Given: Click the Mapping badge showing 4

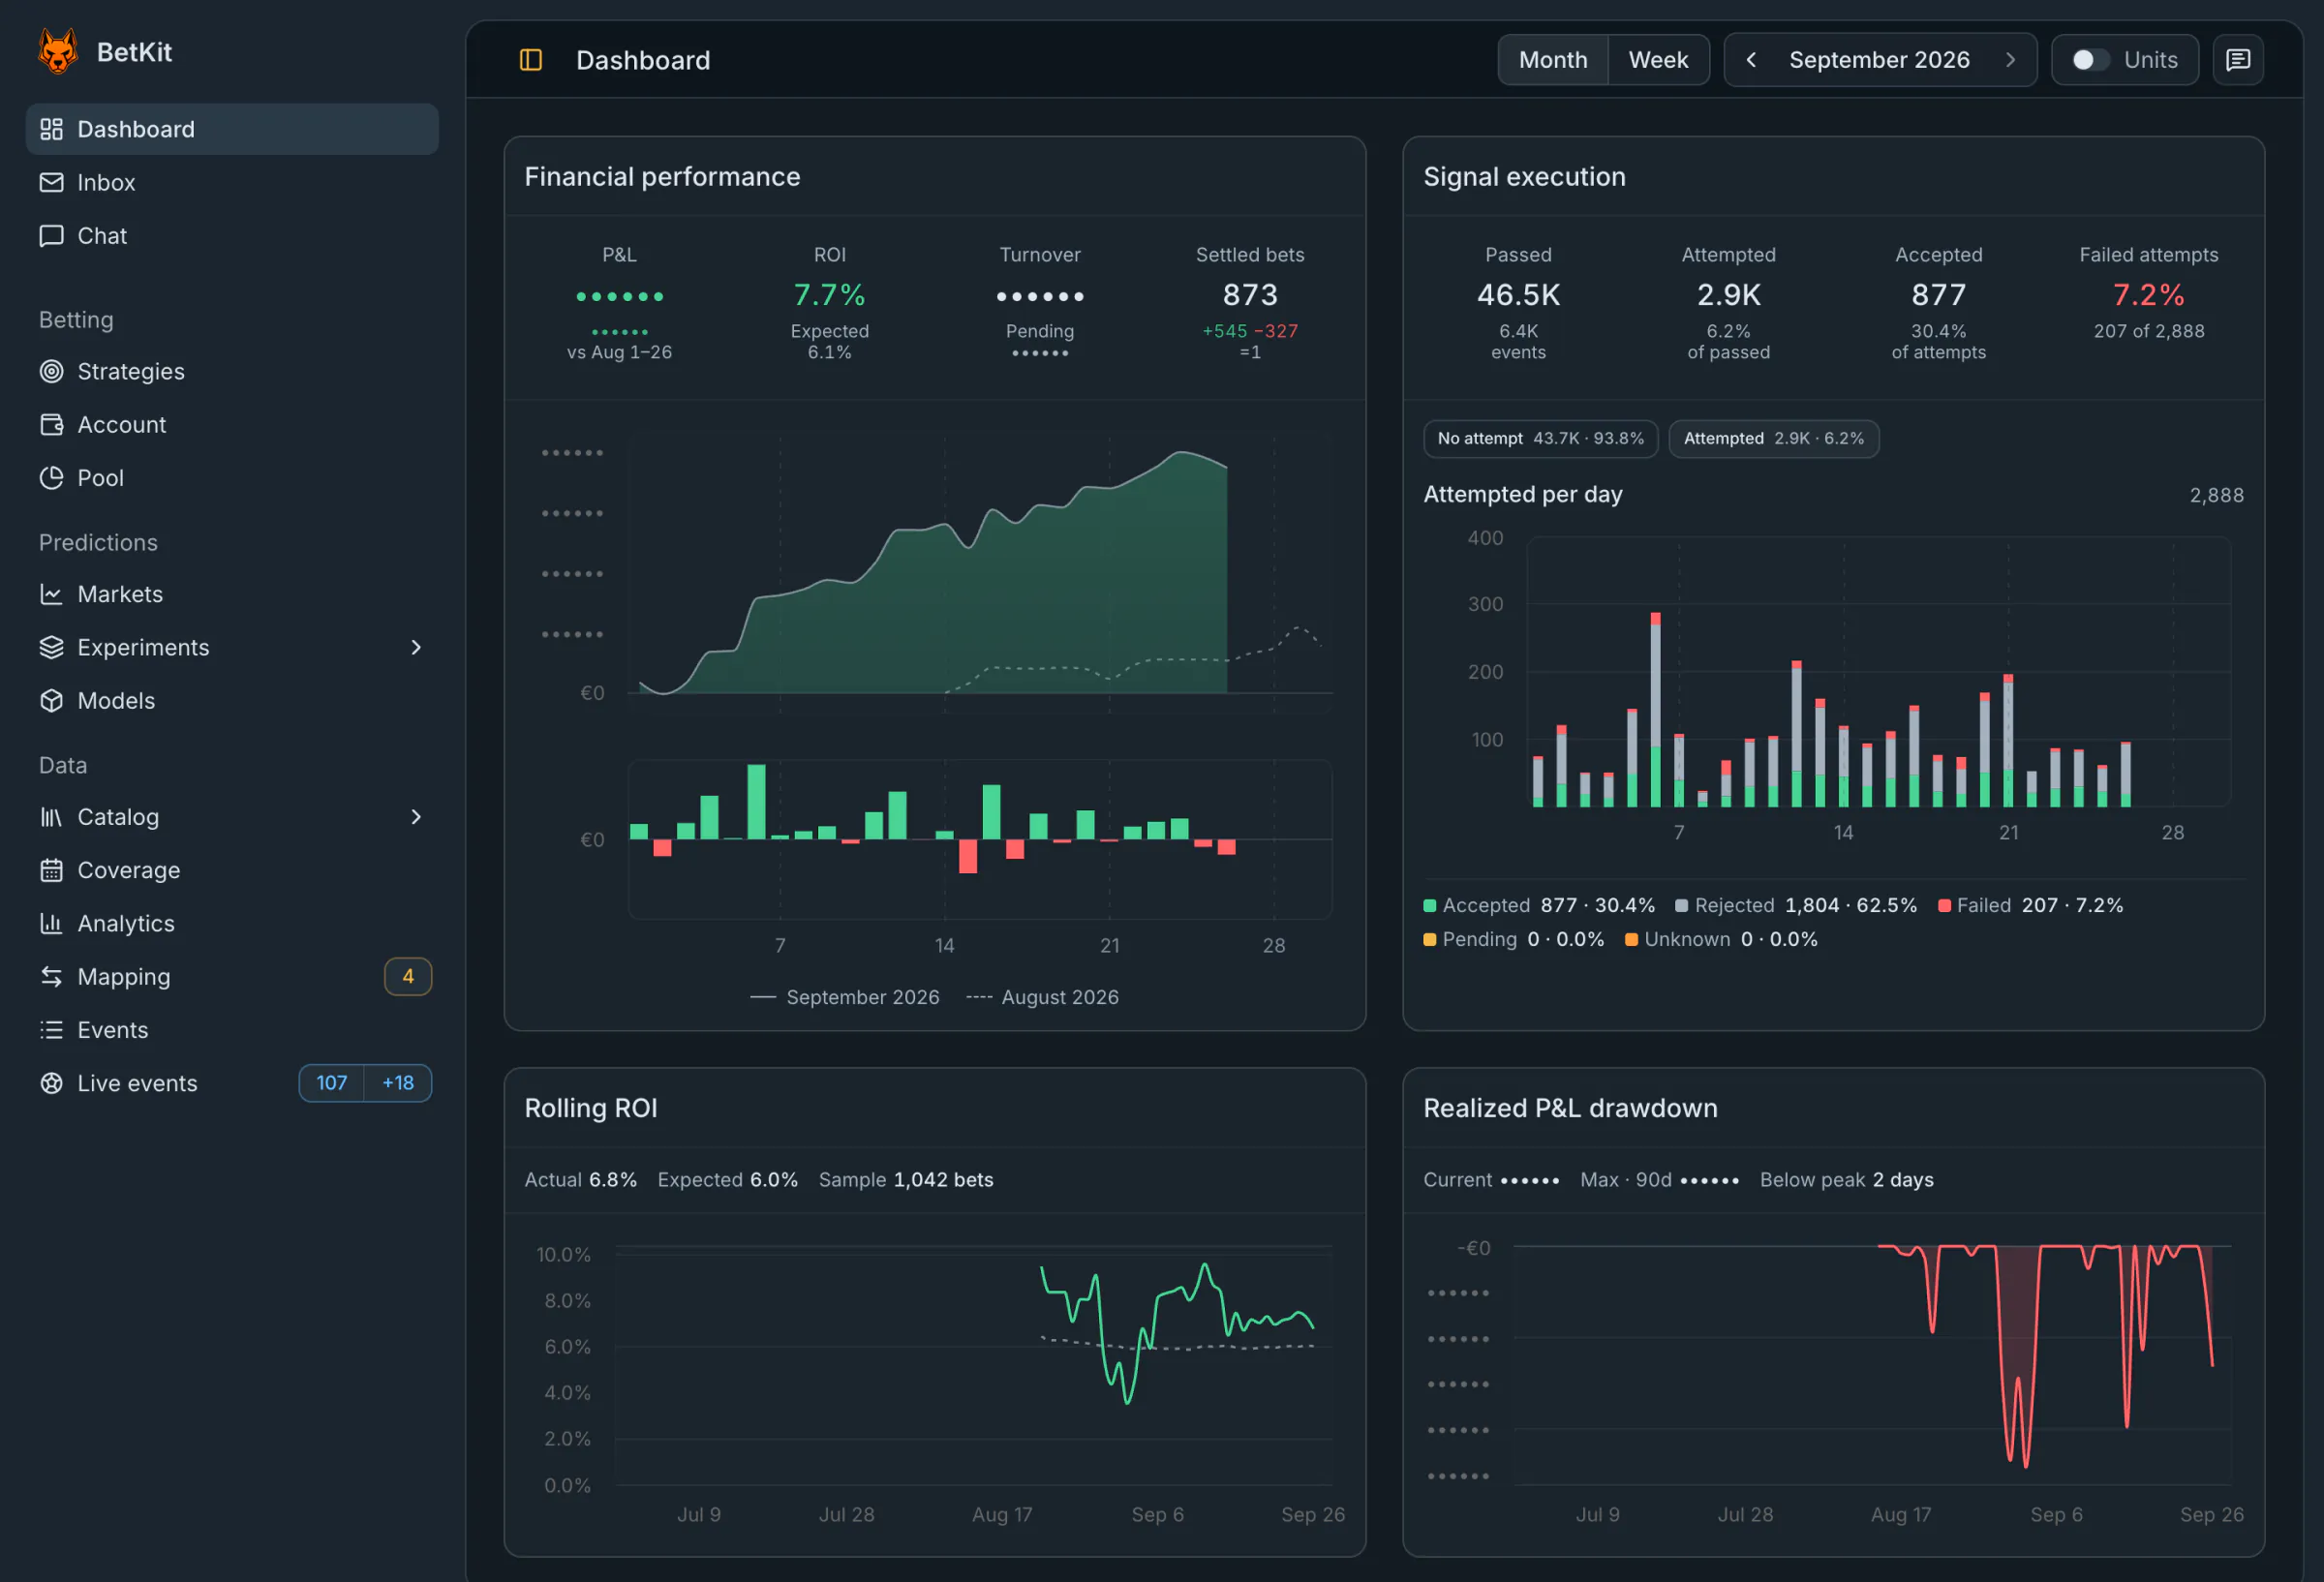Looking at the screenshot, I should point(408,976).
